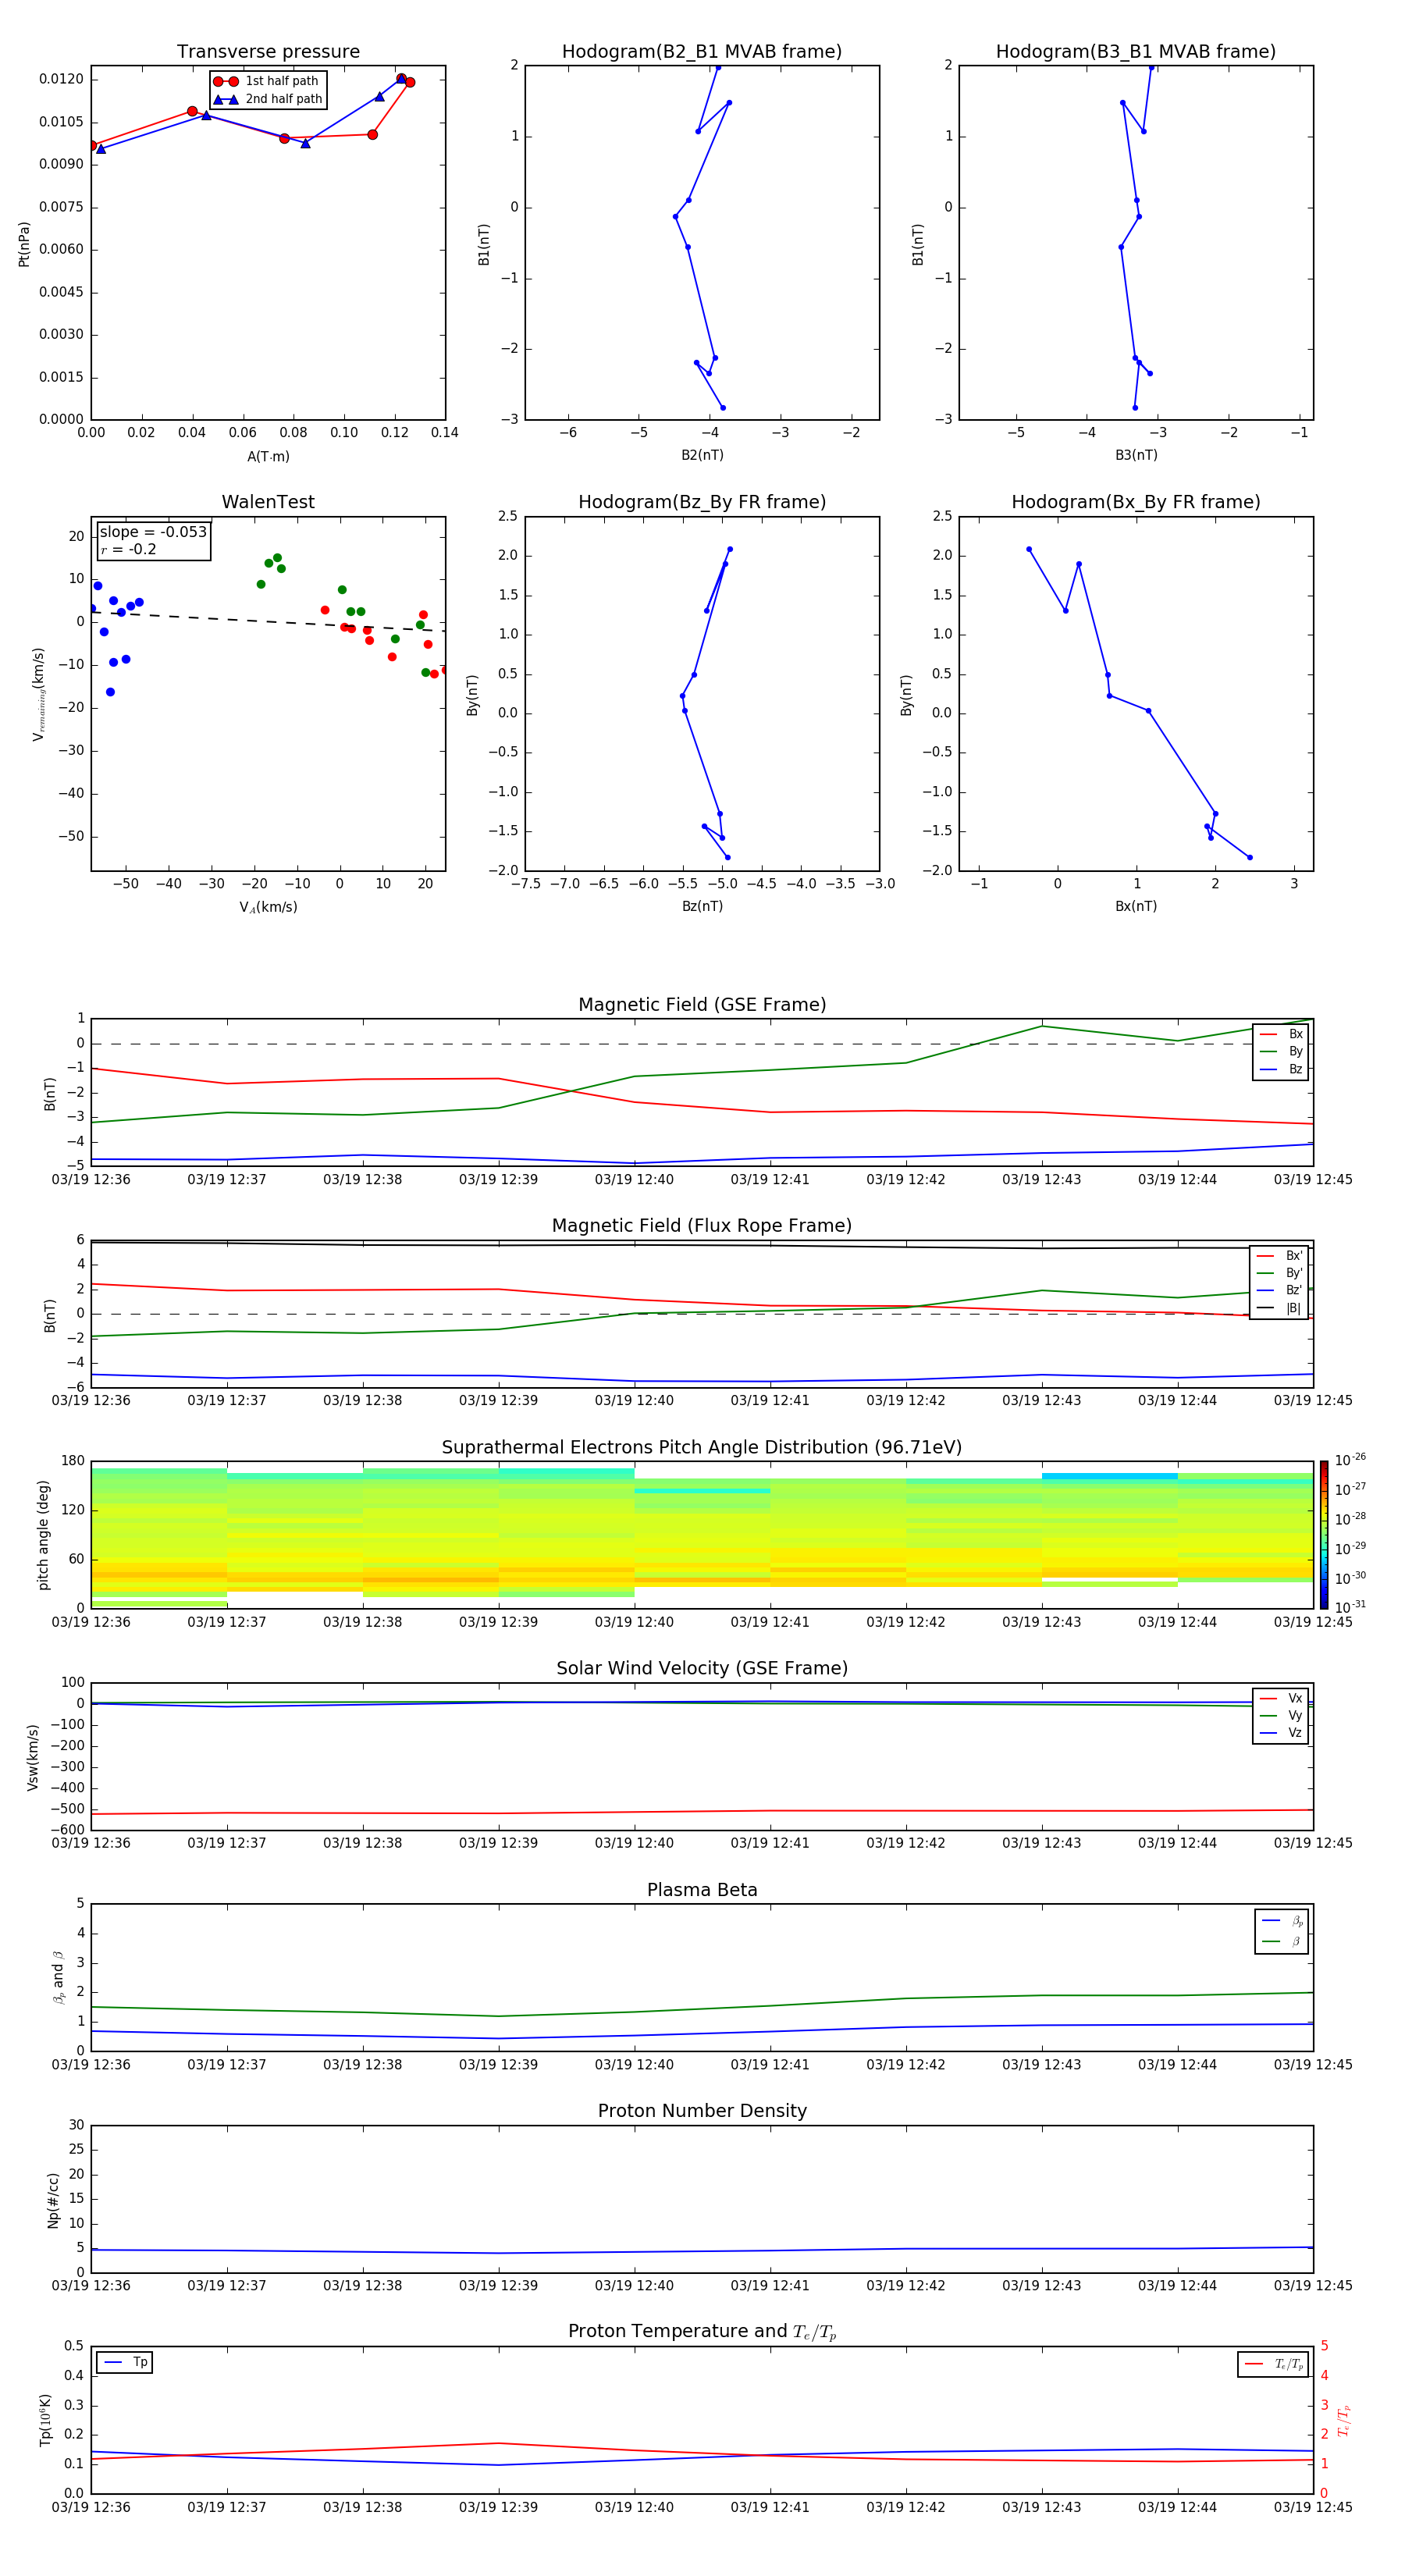Click the 'Magnetic Field (Flux Rope Frame)' title

(702, 1226)
